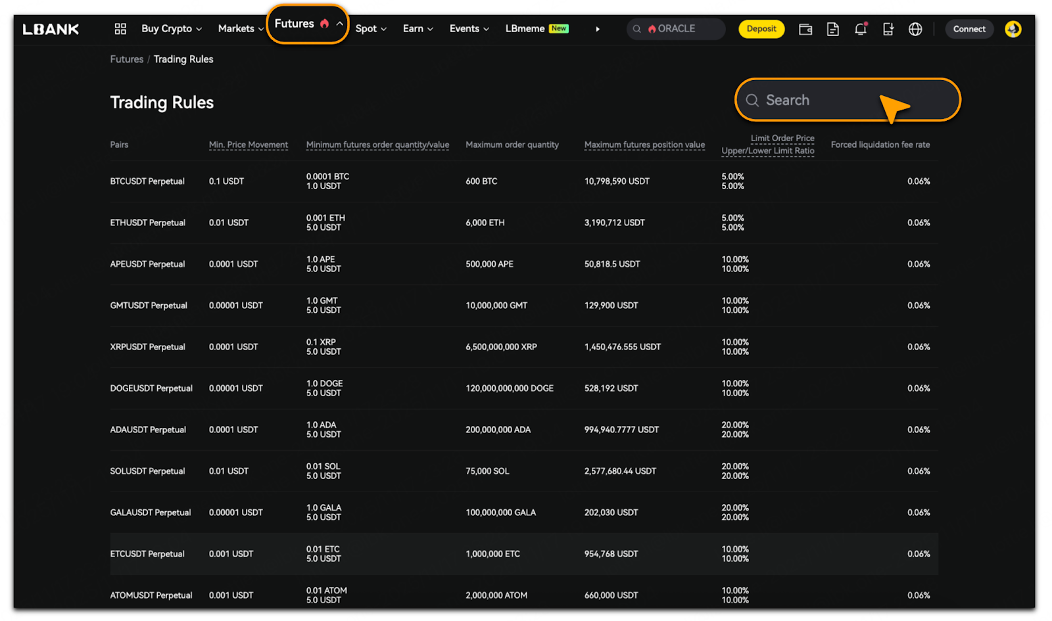Open the wallet icon in header
1052x621 pixels.
(x=805, y=29)
